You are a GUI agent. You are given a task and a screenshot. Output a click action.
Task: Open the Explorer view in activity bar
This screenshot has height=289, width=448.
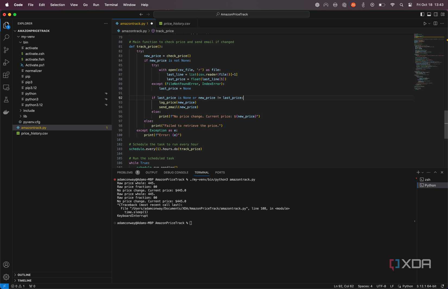tap(6, 25)
